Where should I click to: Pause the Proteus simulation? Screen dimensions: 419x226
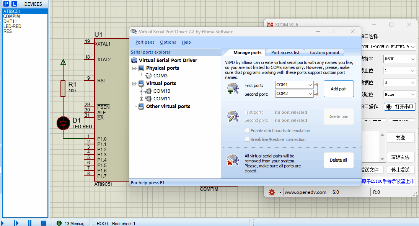point(30,223)
